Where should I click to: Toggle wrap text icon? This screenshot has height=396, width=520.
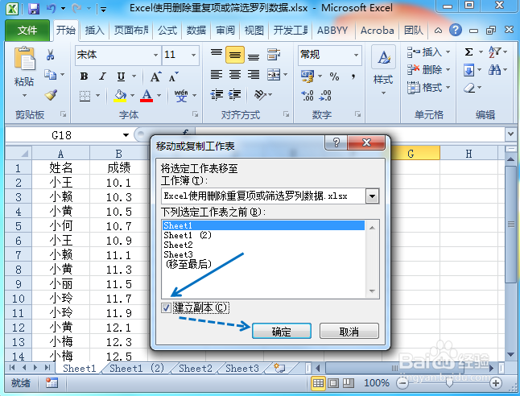[274, 55]
